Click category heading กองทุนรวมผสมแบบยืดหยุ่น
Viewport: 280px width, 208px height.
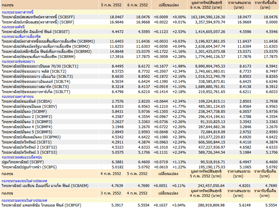[22, 157]
